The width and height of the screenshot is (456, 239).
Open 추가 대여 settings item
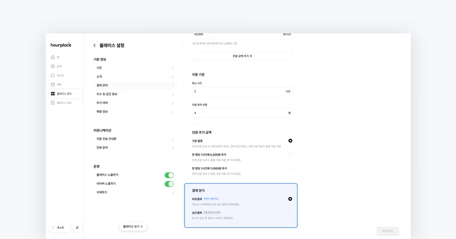(135, 103)
